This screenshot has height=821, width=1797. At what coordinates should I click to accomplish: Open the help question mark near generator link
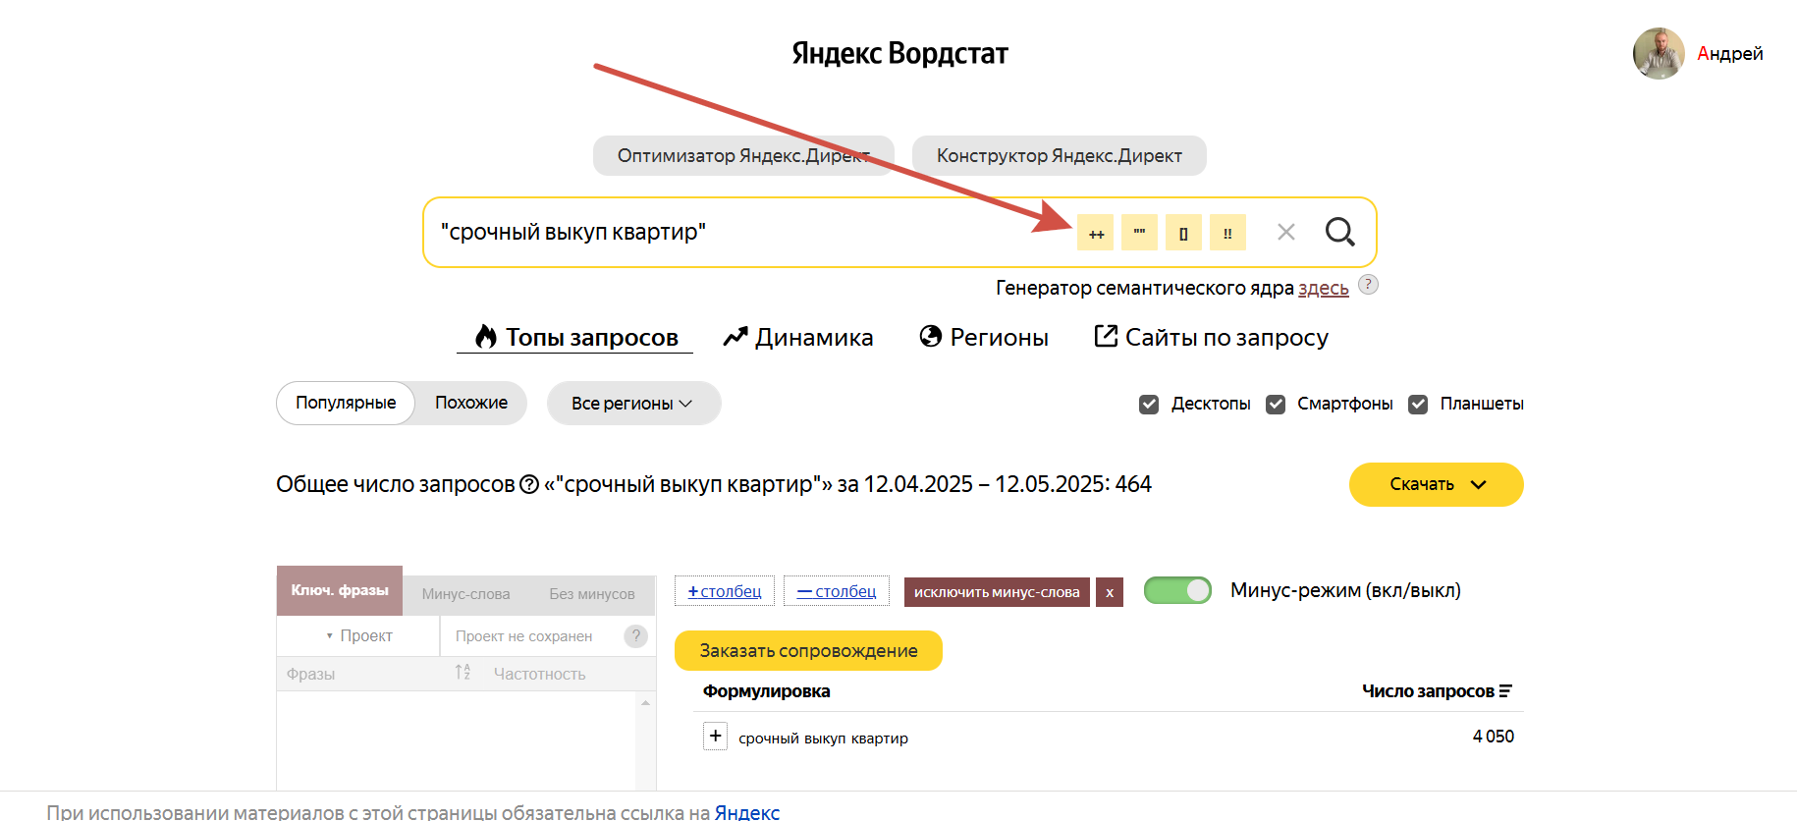[x=1368, y=285]
